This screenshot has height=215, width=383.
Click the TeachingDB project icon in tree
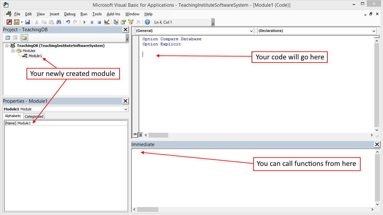pyautogui.click(x=13, y=46)
